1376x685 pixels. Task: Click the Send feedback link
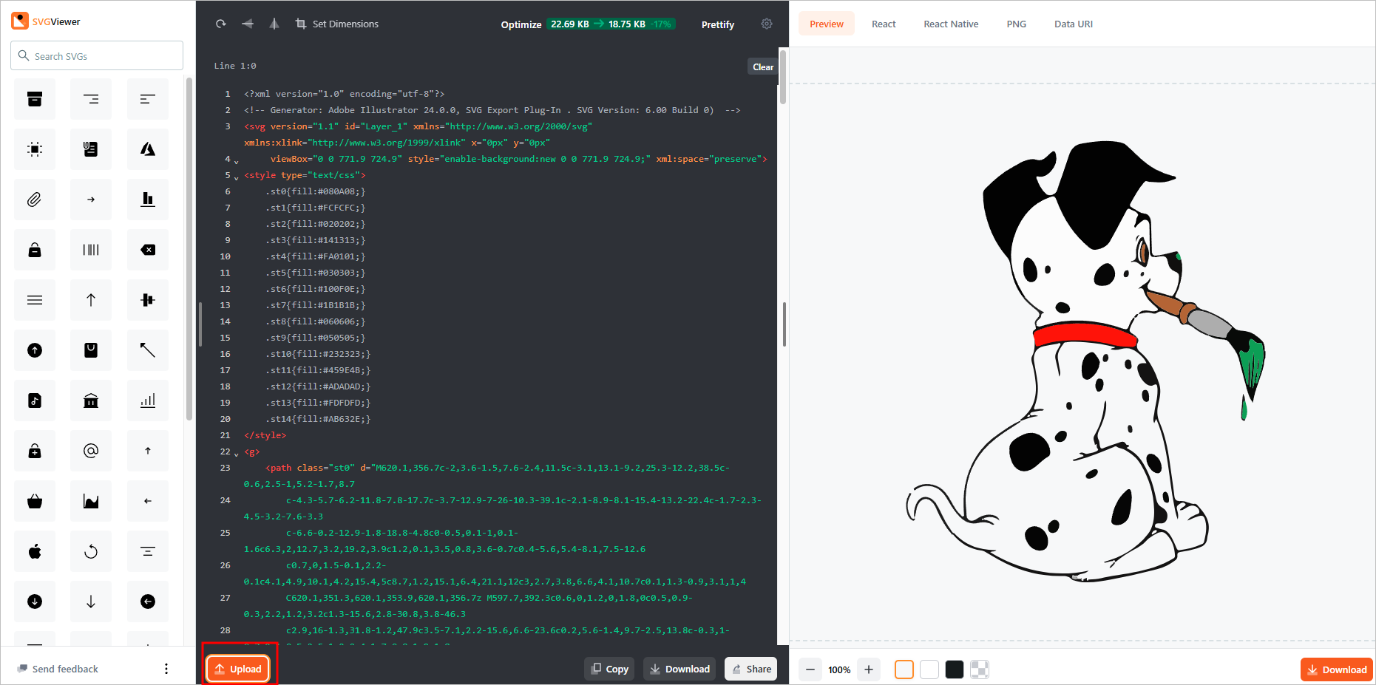pos(58,669)
